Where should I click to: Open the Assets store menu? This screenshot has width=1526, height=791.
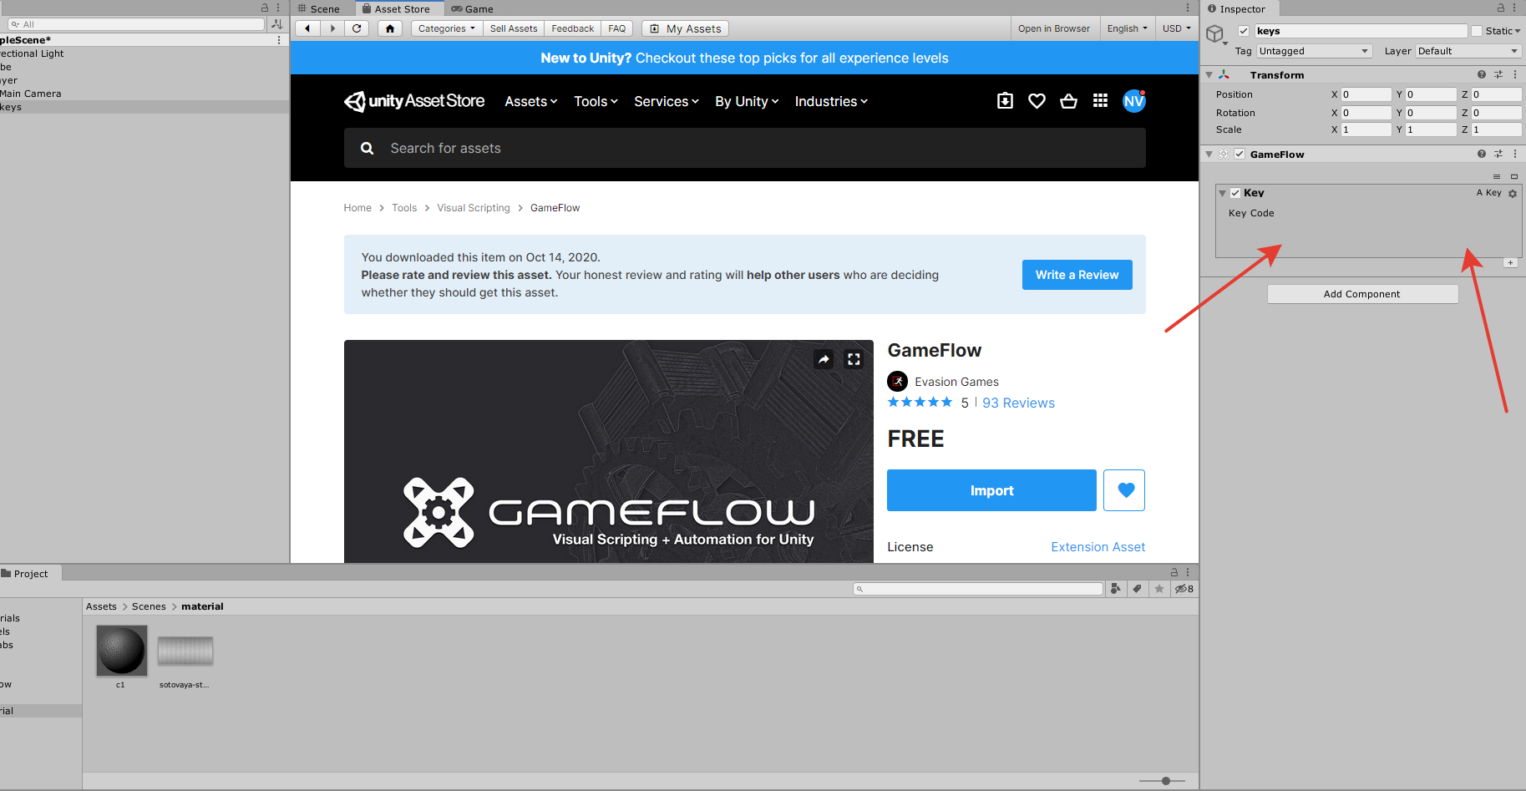[530, 101]
